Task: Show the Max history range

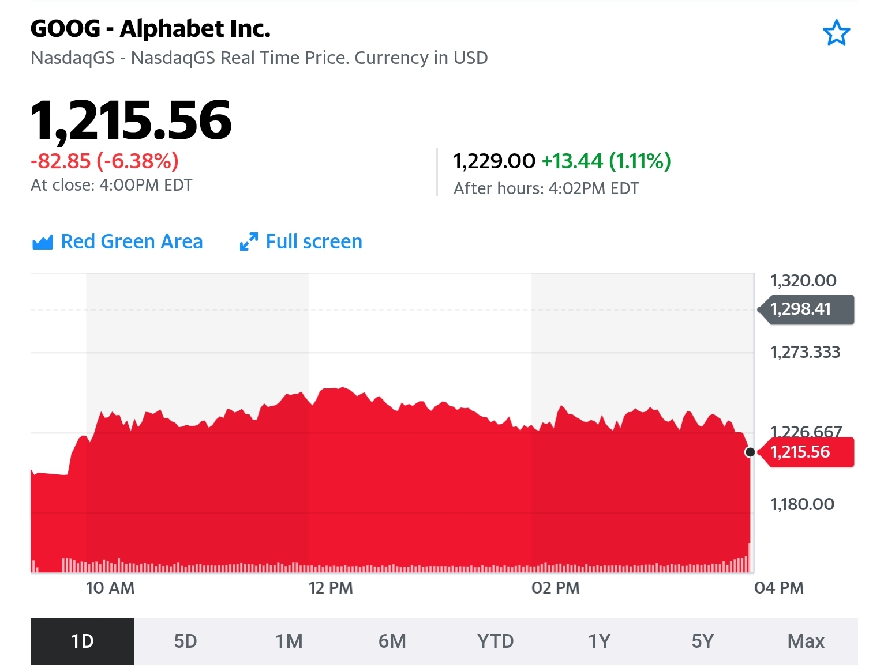Action: pos(806,641)
